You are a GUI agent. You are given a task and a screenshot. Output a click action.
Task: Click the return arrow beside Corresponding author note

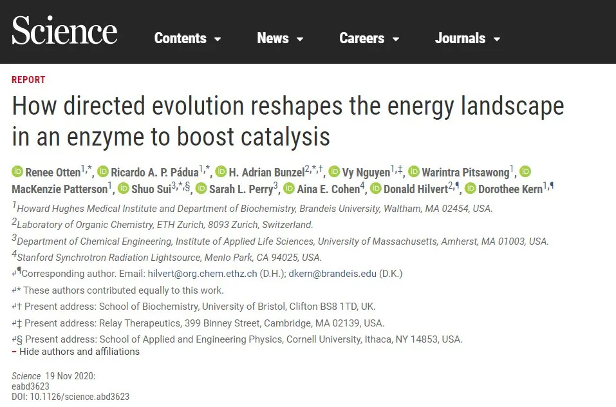[x=14, y=274]
